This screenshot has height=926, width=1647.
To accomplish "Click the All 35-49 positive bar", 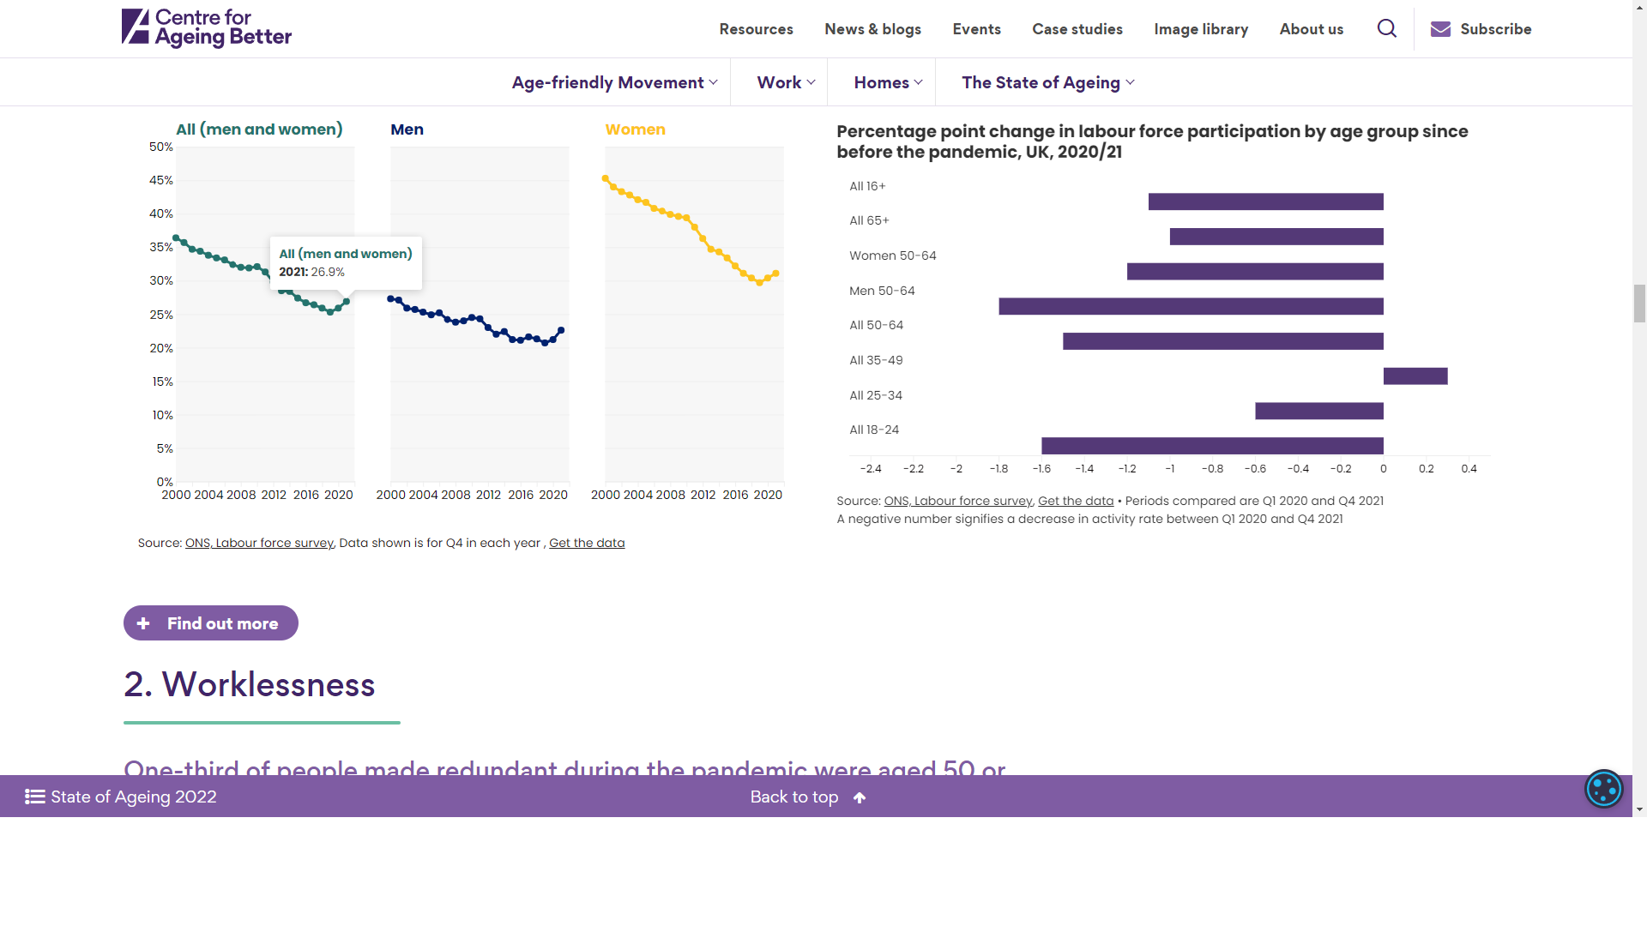I will [x=1415, y=376].
